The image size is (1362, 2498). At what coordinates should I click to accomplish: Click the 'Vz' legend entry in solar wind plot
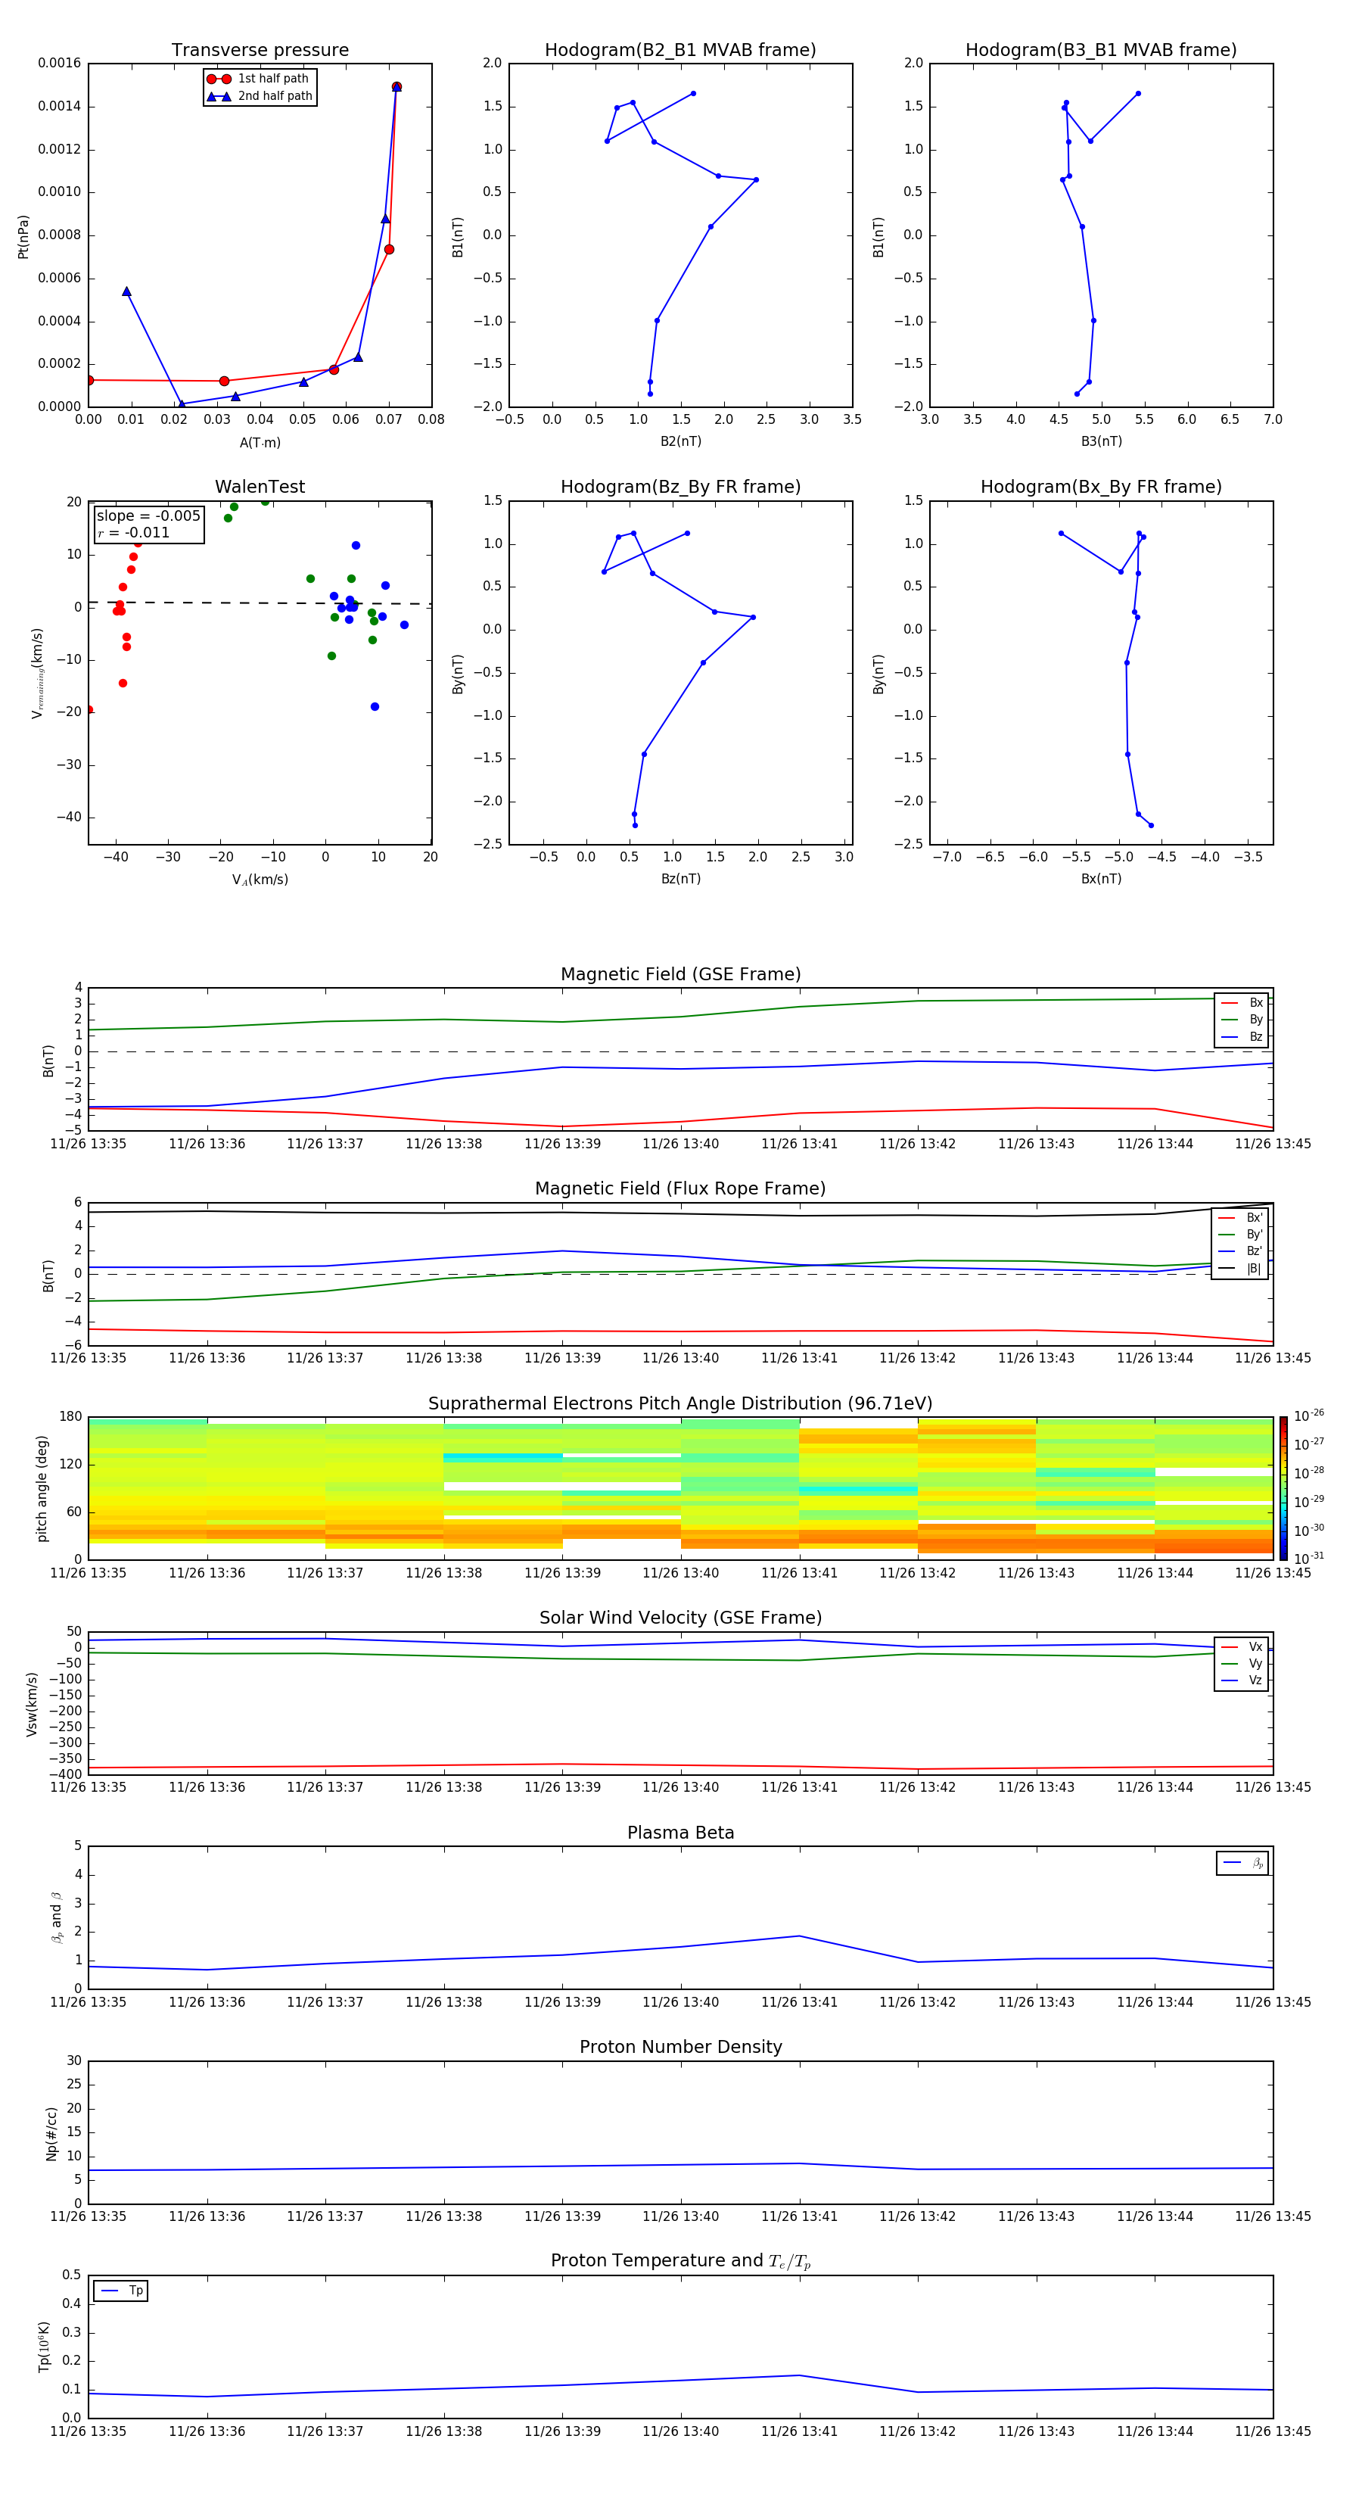pos(1242,1680)
